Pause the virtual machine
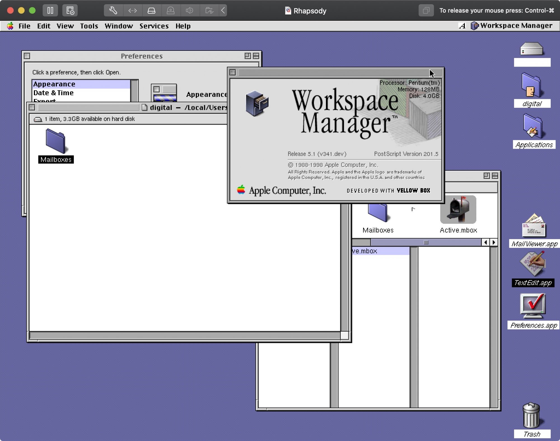This screenshot has width=560, height=441. click(x=50, y=11)
